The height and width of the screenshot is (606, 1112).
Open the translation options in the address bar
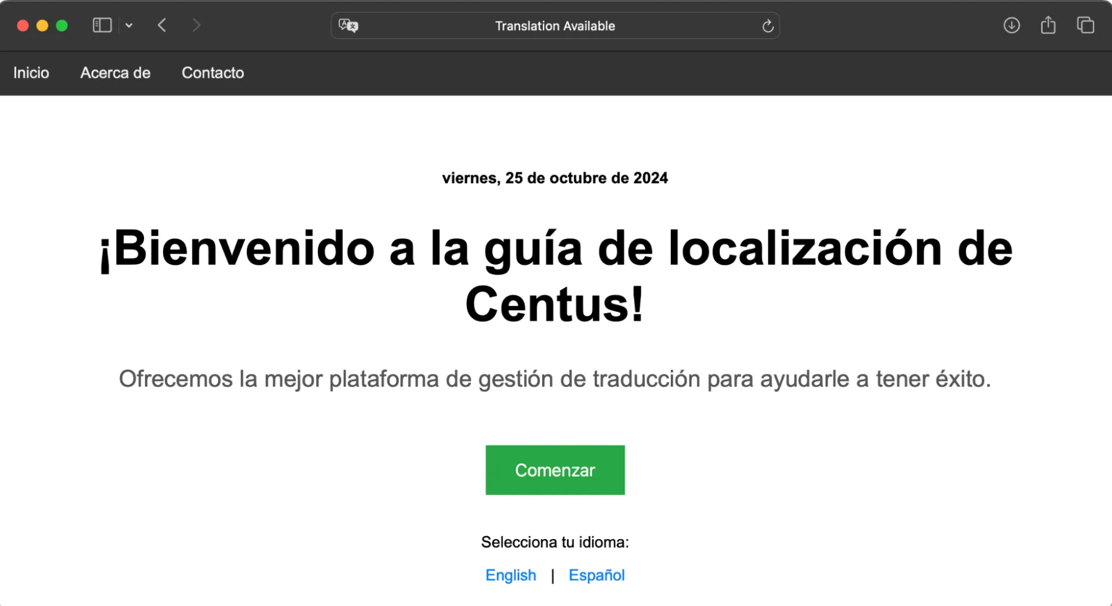pos(347,25)
